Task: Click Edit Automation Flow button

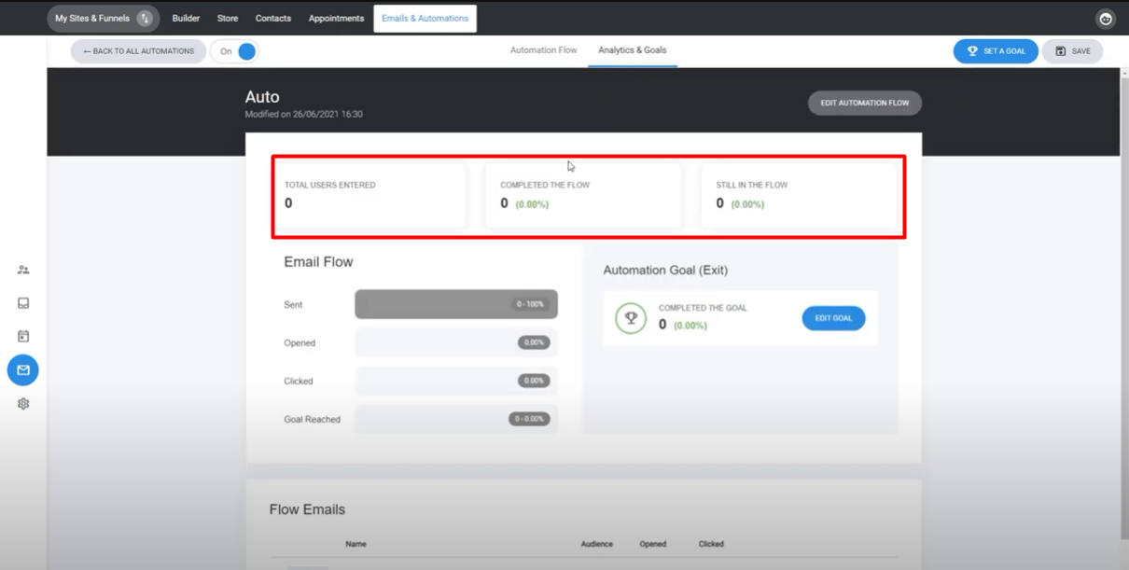Action: tap(864, 103)
